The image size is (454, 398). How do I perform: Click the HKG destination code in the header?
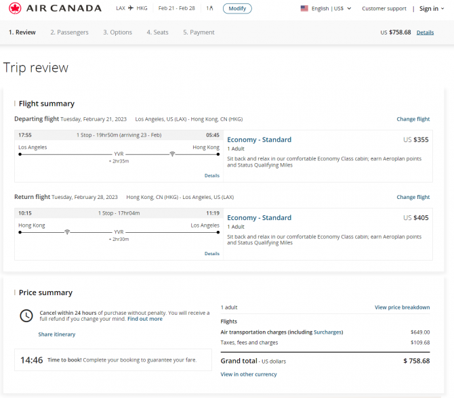point(142,8)
